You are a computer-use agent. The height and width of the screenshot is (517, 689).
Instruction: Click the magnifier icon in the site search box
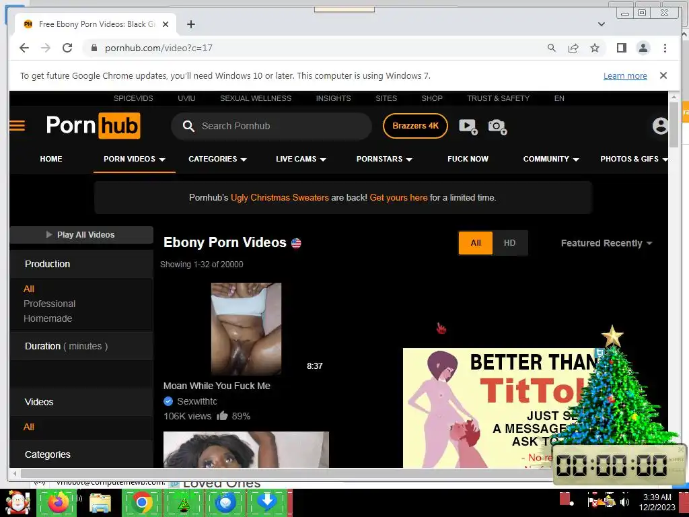188,126
